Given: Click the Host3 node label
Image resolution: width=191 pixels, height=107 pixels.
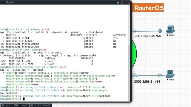Looking at the screenshot, I should point(171,35).
